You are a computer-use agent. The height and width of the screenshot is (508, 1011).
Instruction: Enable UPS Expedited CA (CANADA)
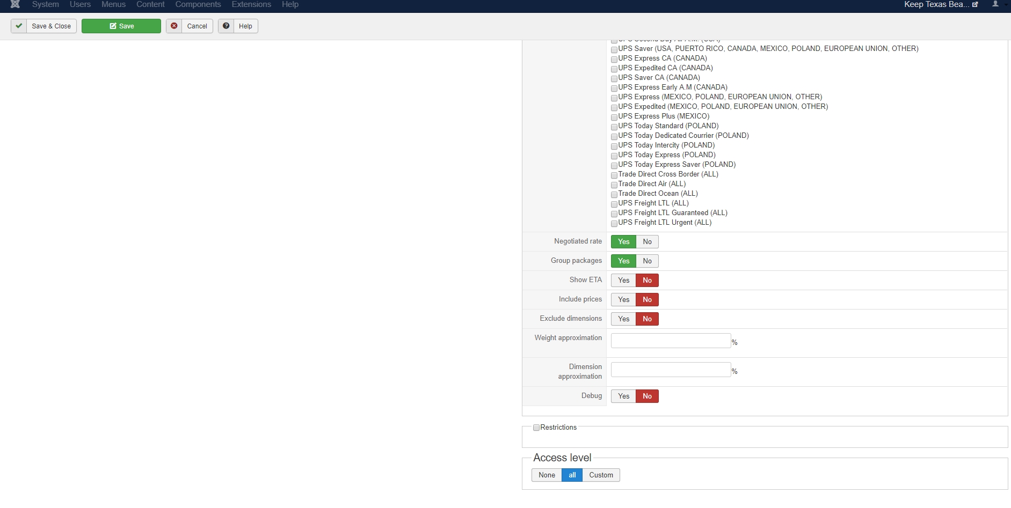pos(614,69)
